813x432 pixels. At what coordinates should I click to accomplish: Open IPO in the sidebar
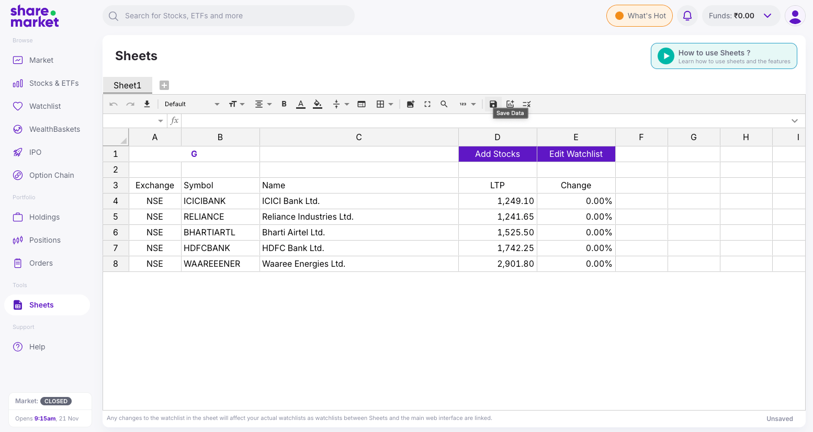(x=47, y=152)
